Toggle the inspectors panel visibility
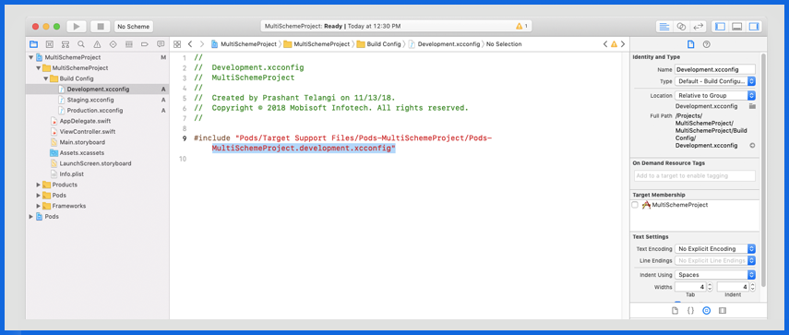 click(x=753, y=26)
